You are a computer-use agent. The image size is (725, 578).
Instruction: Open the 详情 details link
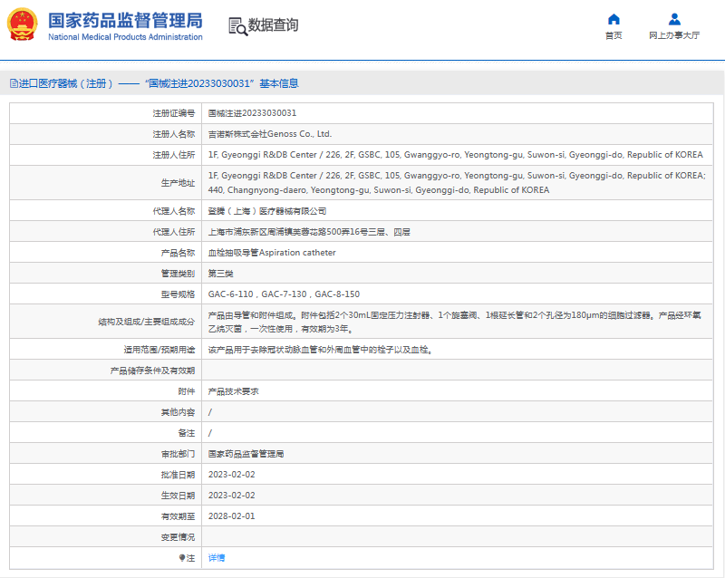(216, 558)
